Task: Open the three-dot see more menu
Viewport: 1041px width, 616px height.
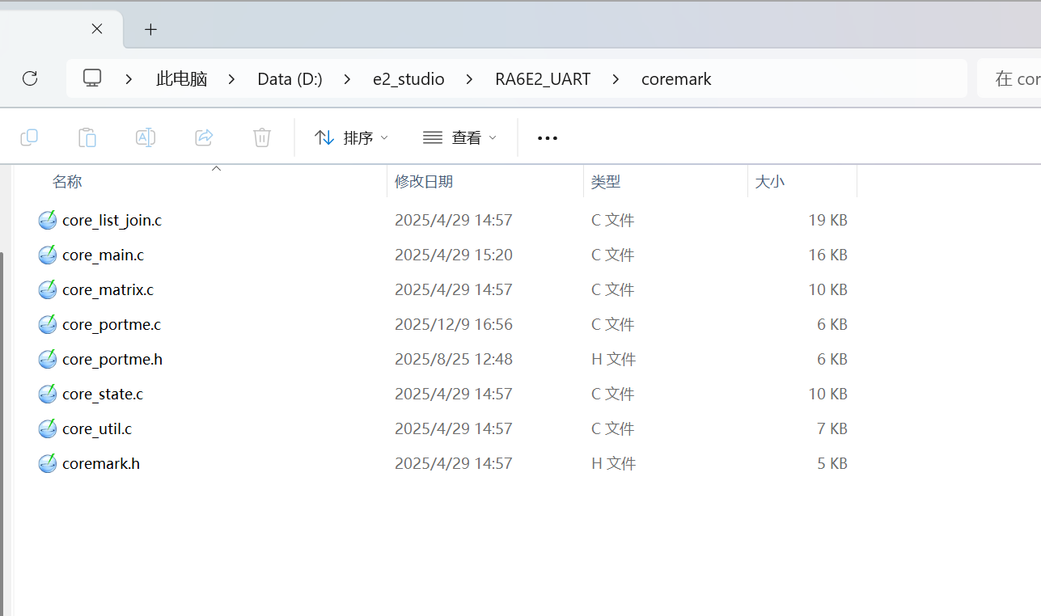Action: tap(548, 138)
